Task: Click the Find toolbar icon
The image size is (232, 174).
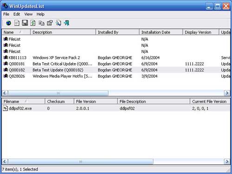Action: click(58, 23)
